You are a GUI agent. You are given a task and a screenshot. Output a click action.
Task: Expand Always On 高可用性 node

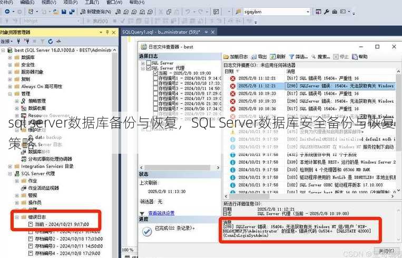[x=10, y=86]
